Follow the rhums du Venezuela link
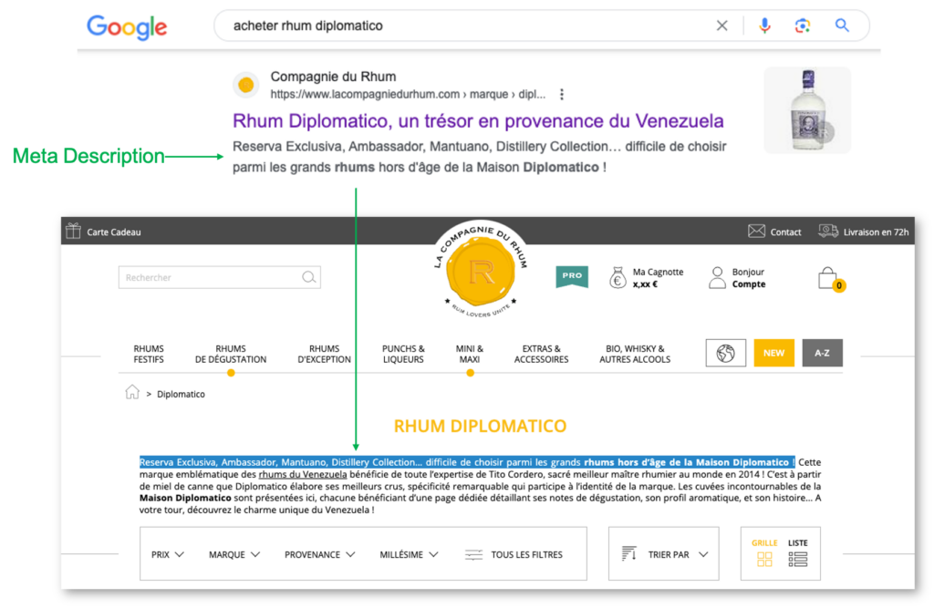This screenshot has height=608, width=934. (x=303, y=475)
